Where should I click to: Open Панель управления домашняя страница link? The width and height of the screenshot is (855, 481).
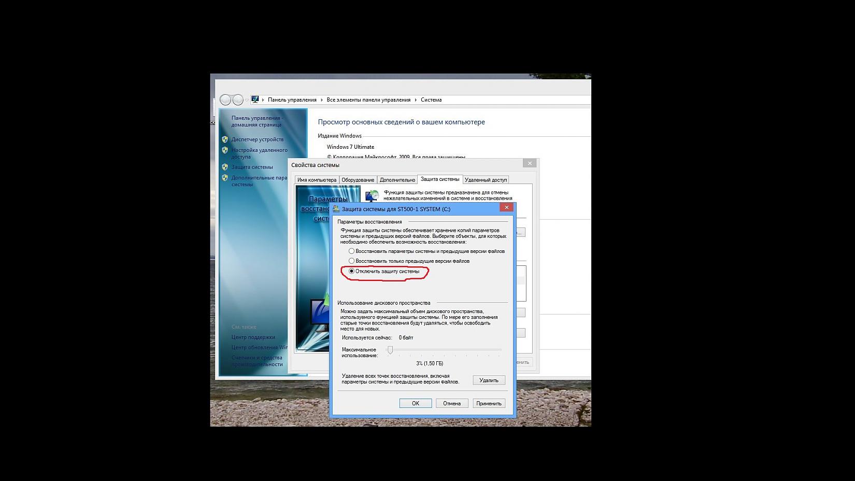coord(257,121)
